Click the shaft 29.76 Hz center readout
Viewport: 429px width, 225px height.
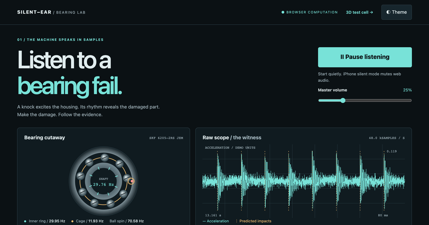pyautogui.click(x=103, y=185)
